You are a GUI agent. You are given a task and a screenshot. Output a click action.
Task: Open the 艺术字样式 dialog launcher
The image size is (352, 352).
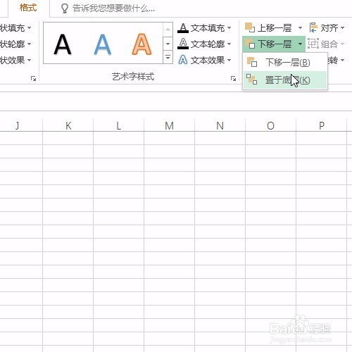(233, 79)
